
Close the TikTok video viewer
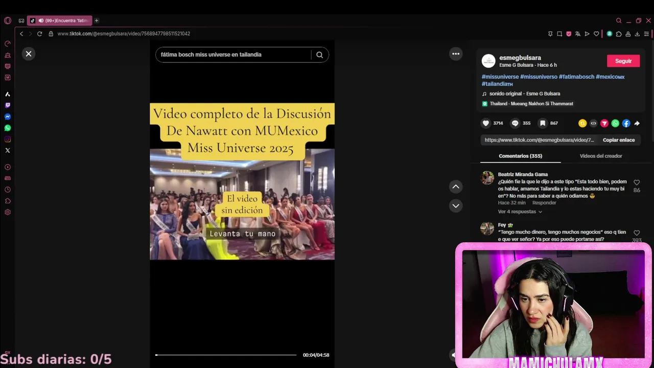point(29,54)
